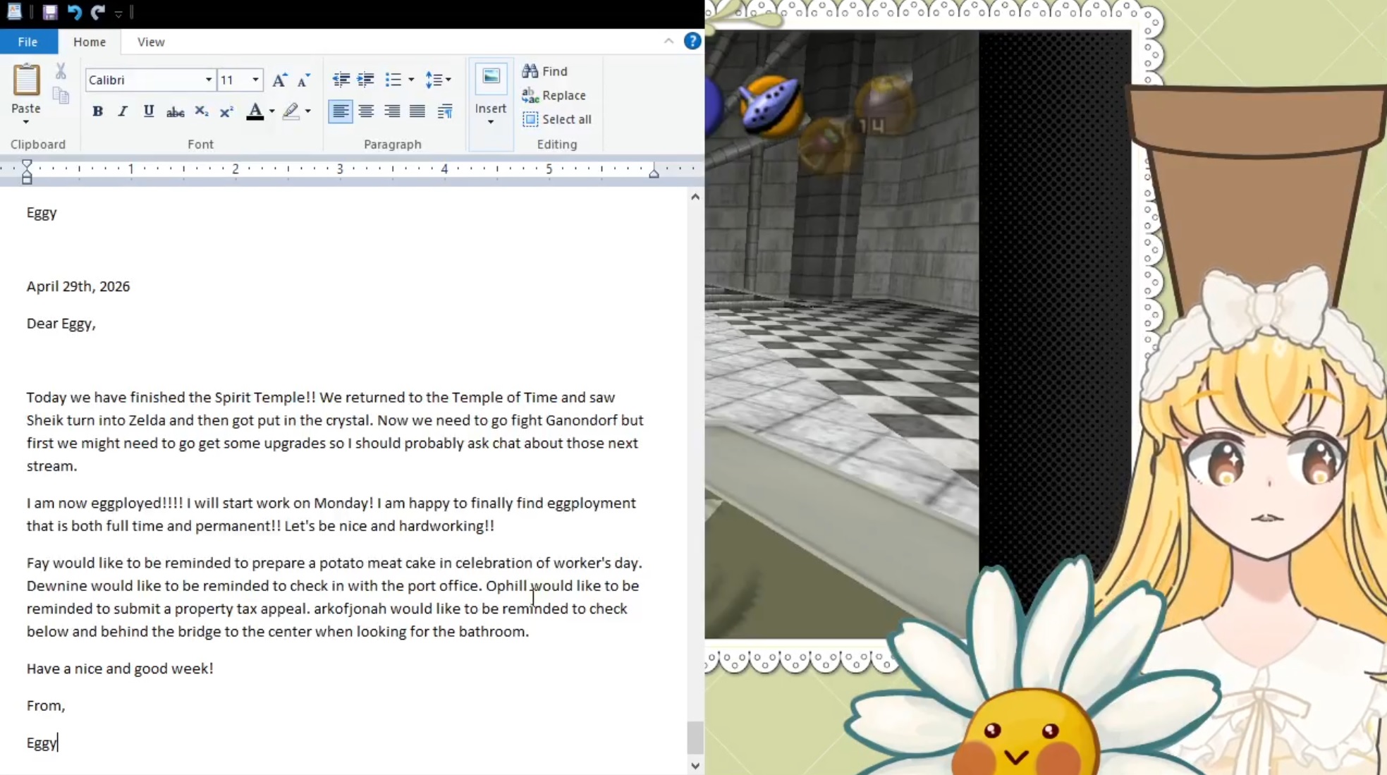Apply strikethrough formatting

[175, 111]
